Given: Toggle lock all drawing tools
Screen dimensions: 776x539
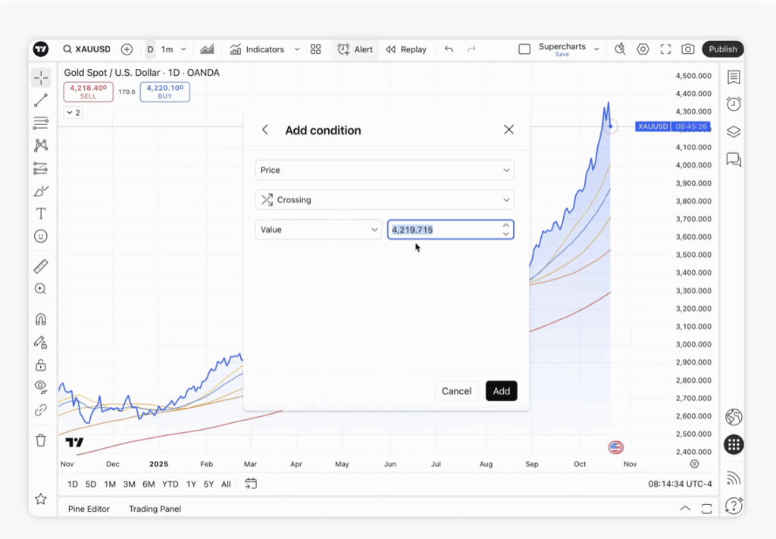Looking at the screenshot, I should 41,365.
